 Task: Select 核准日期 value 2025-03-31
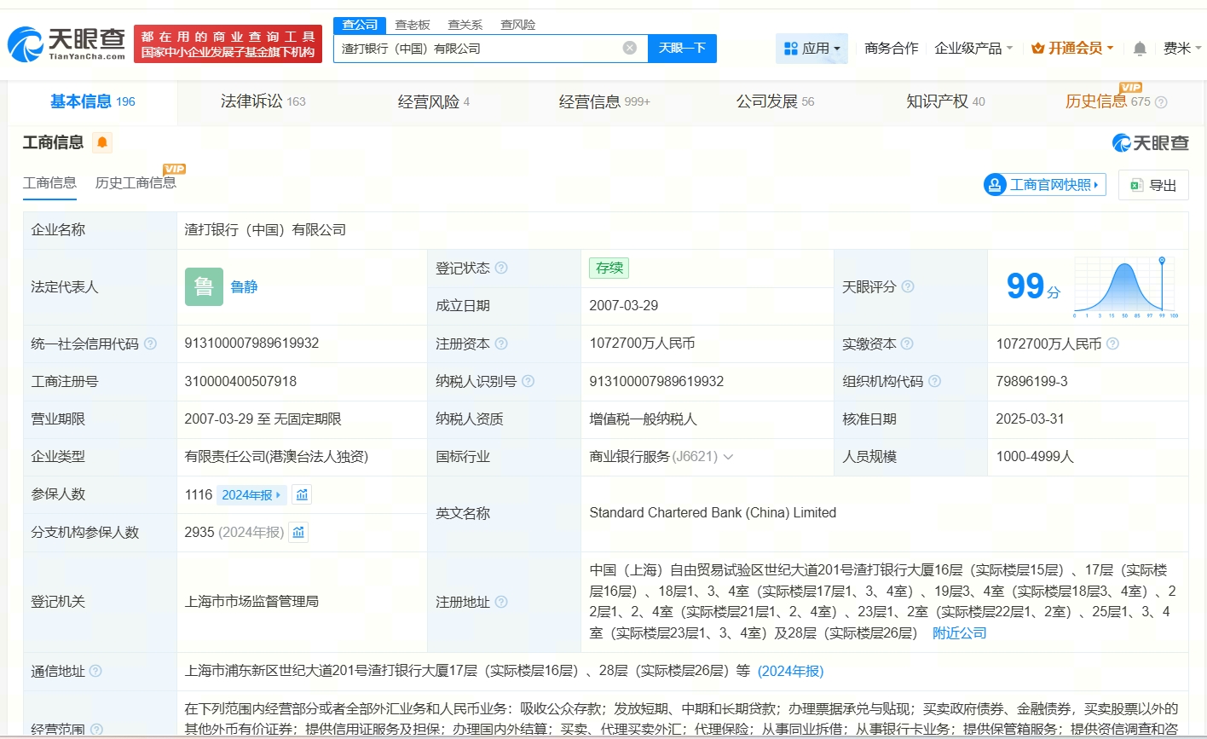1030,419
